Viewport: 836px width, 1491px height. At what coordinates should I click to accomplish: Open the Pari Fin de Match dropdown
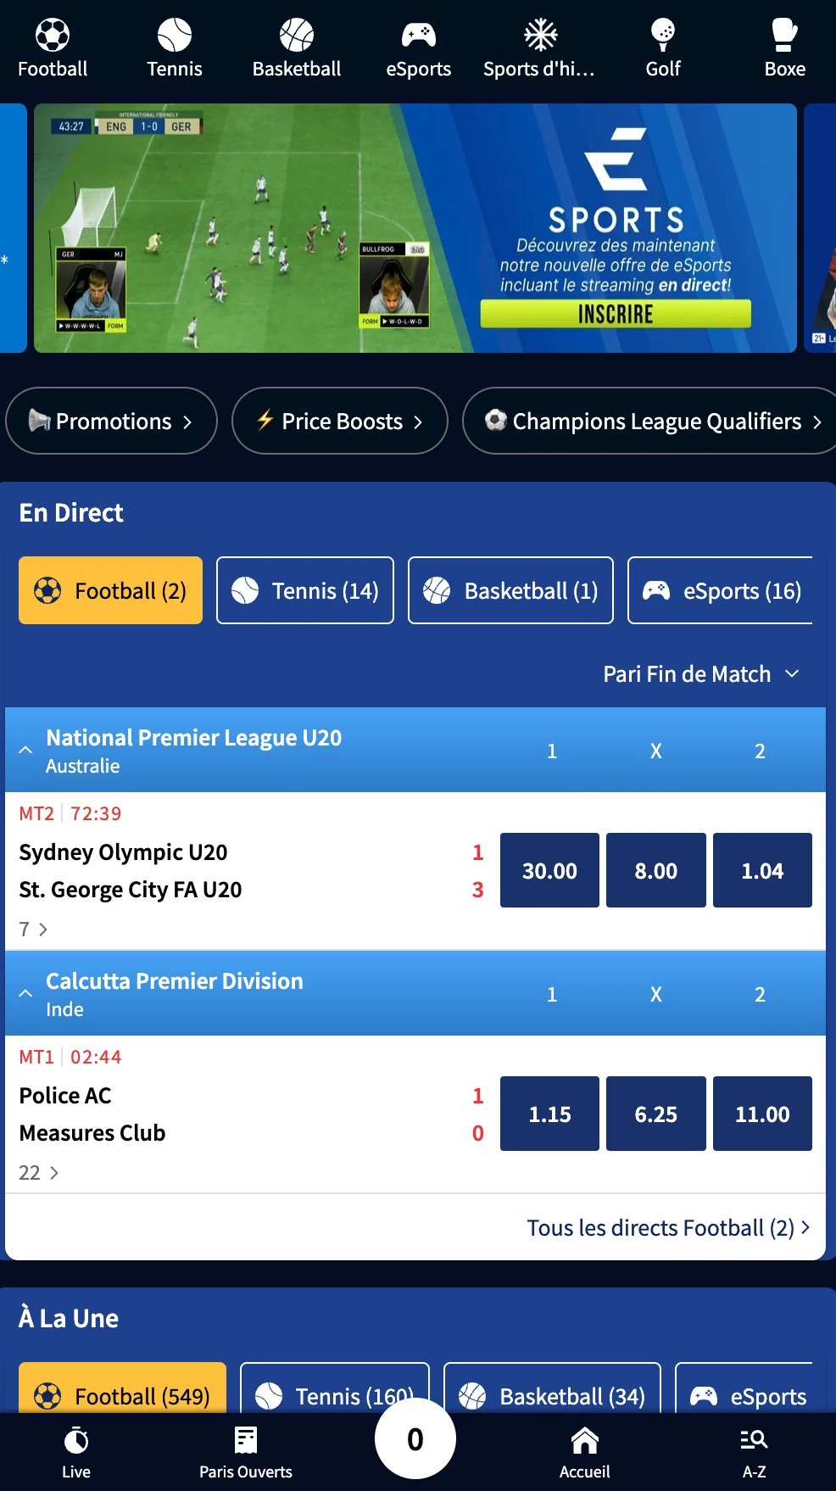click(x=701, y=674)
